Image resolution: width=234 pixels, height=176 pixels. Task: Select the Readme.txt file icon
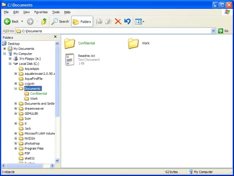[x=69, y=60]
